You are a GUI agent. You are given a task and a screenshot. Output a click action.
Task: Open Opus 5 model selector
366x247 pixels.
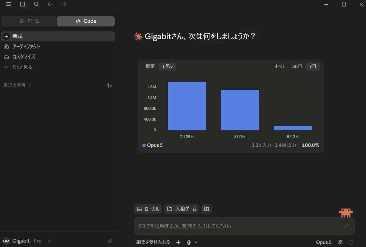(x=324, y=242)
